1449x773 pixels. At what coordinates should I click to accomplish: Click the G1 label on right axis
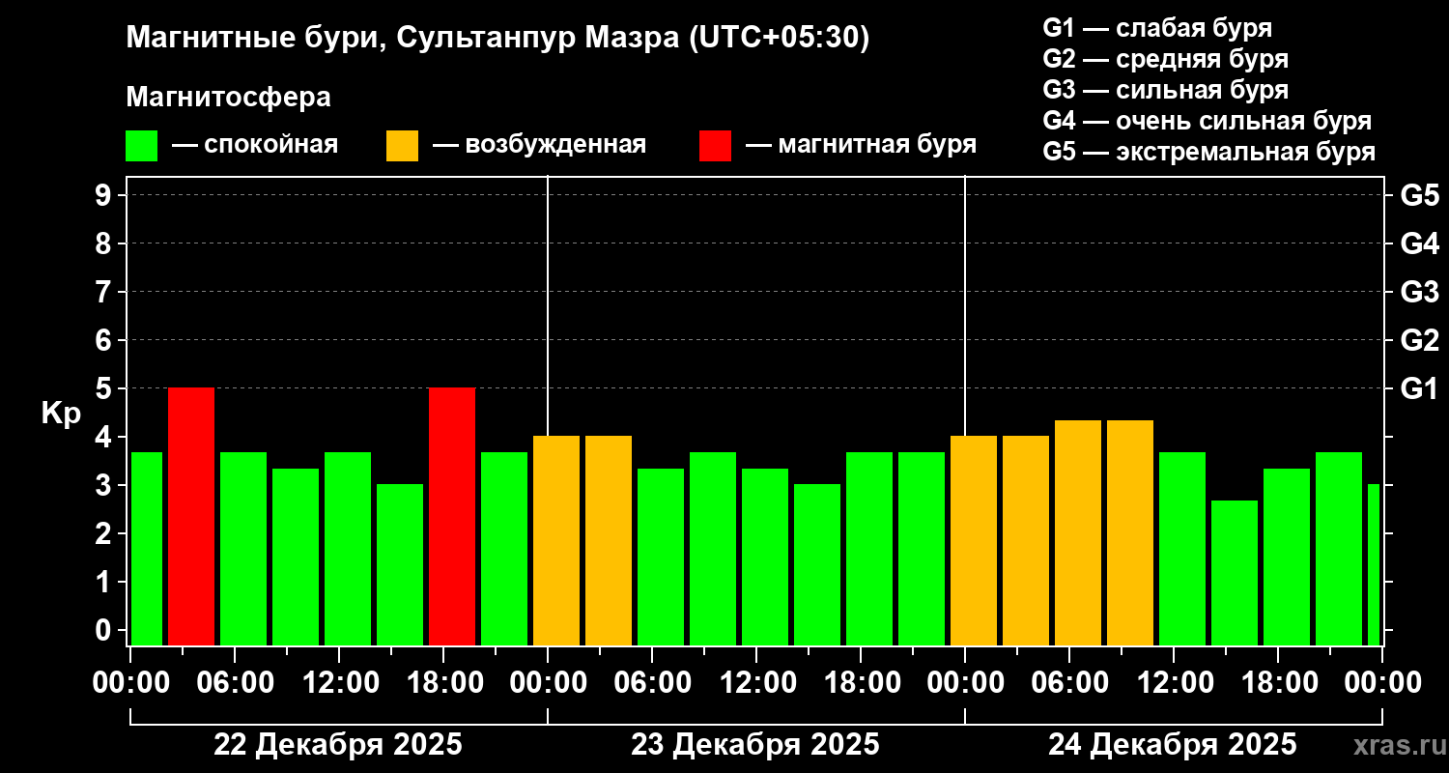[x=1419, y=388]
